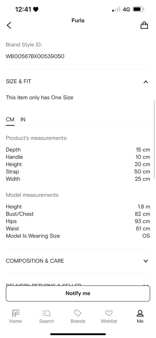Select the CM measurements tab
The image size is (156, 338).
10,120
